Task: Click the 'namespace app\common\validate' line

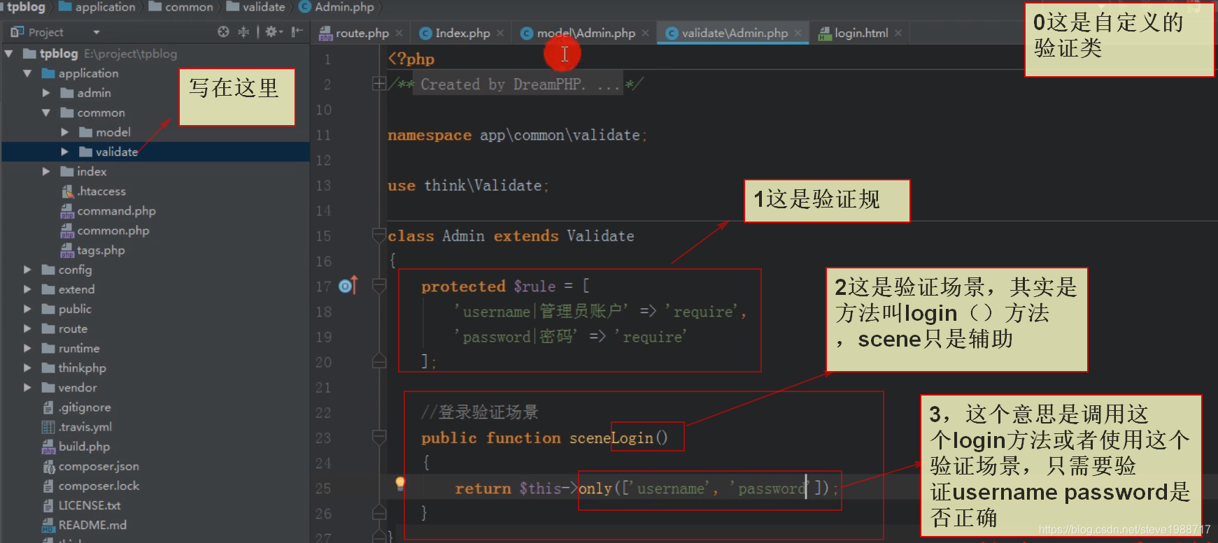Action: click(x=517, y=135)
